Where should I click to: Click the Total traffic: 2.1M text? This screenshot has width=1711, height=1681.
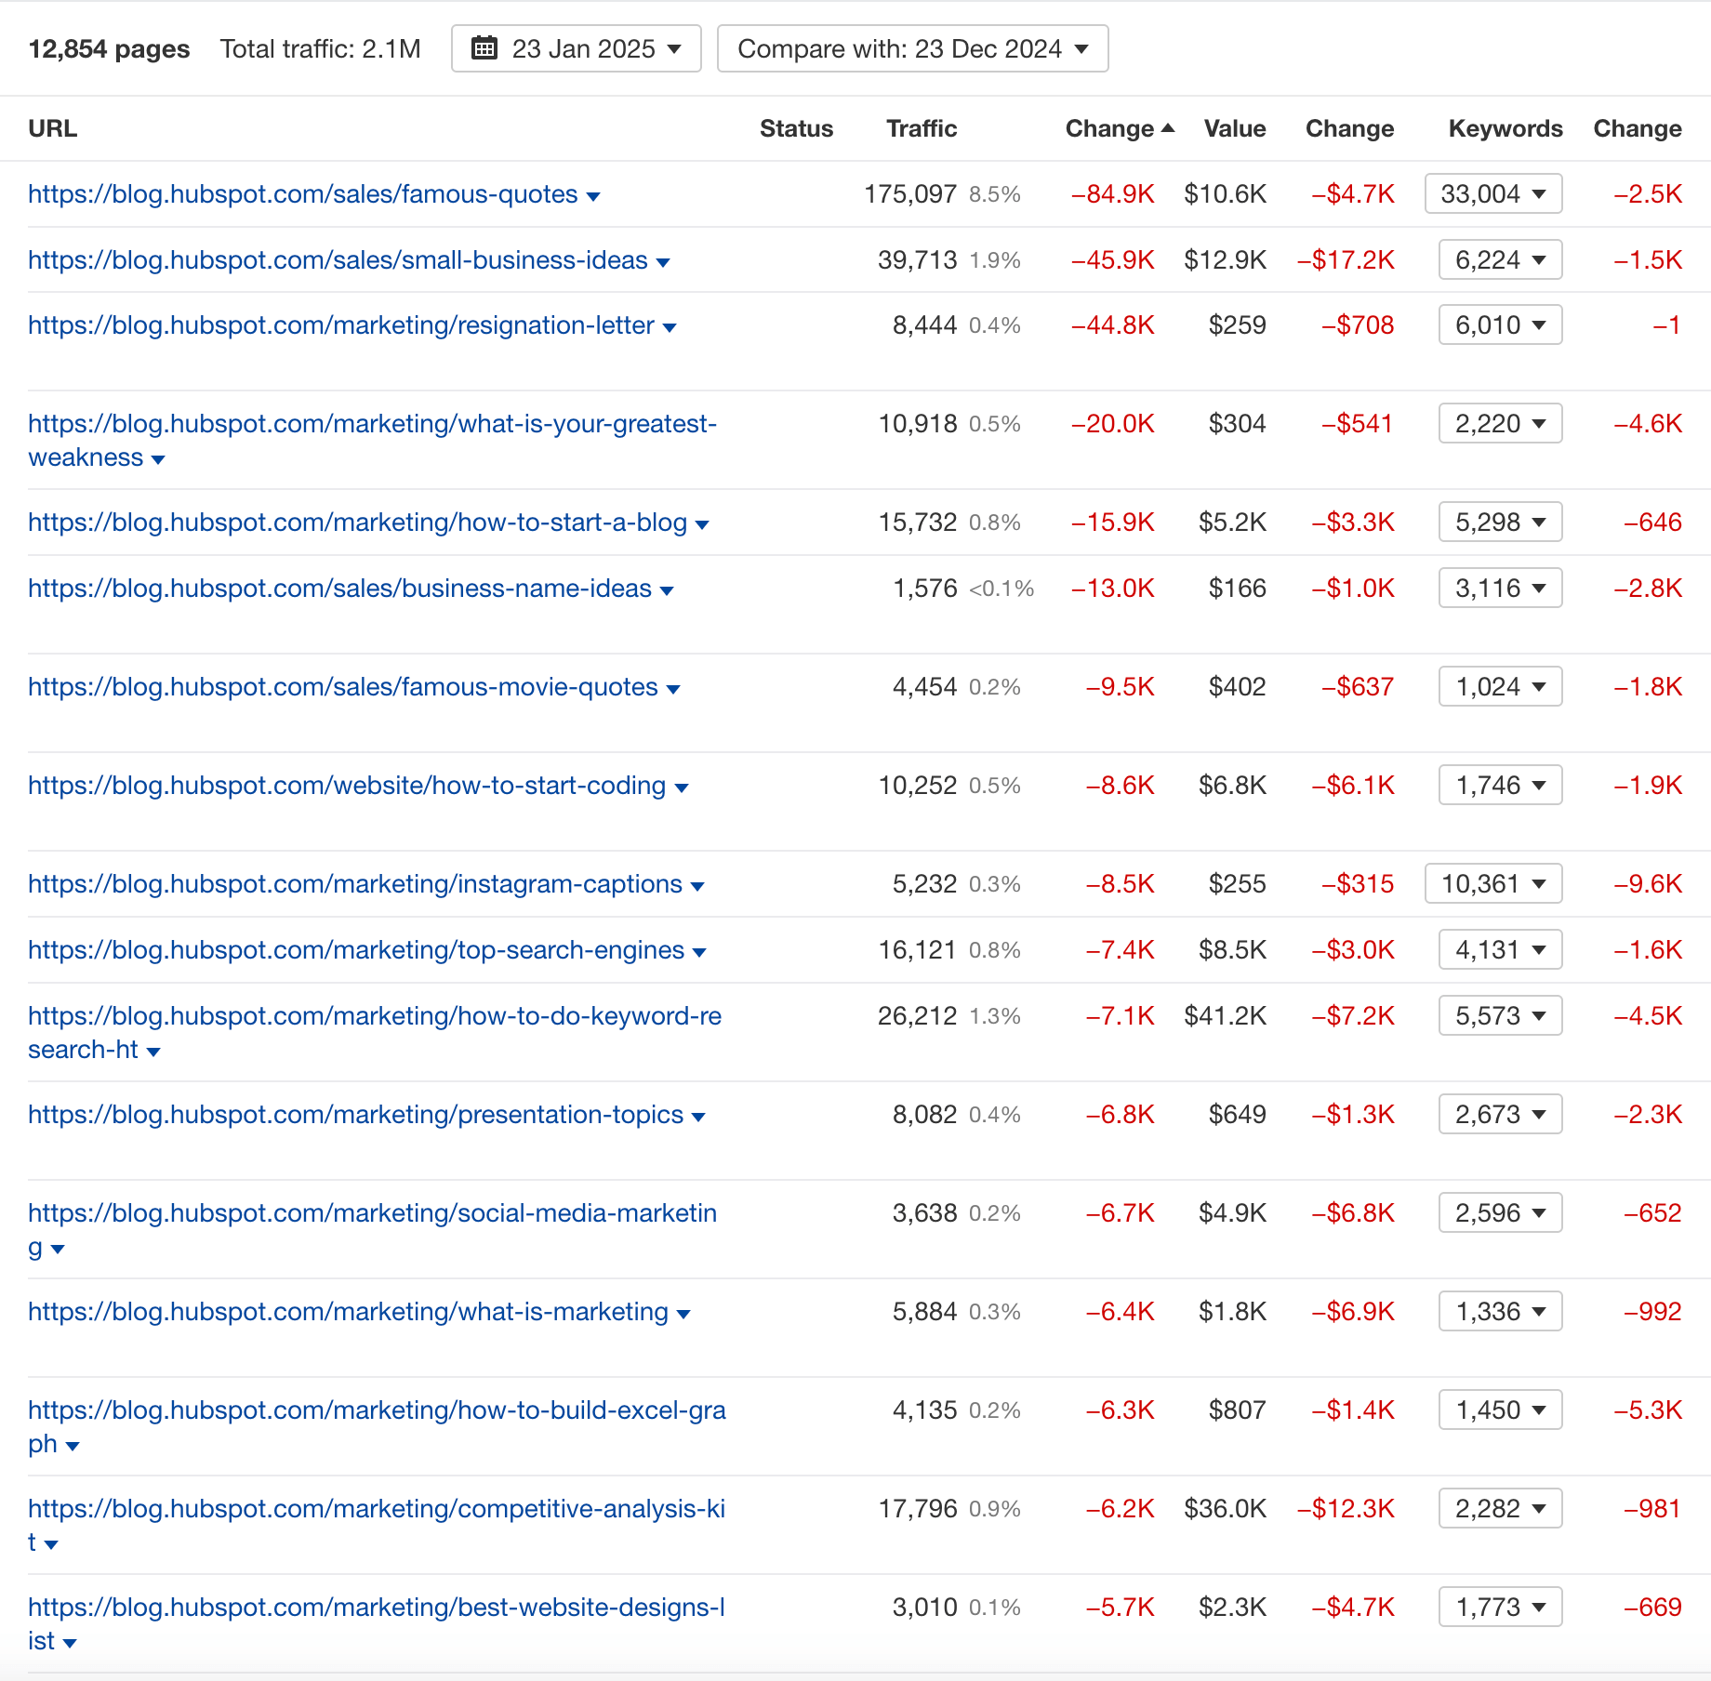320,48
